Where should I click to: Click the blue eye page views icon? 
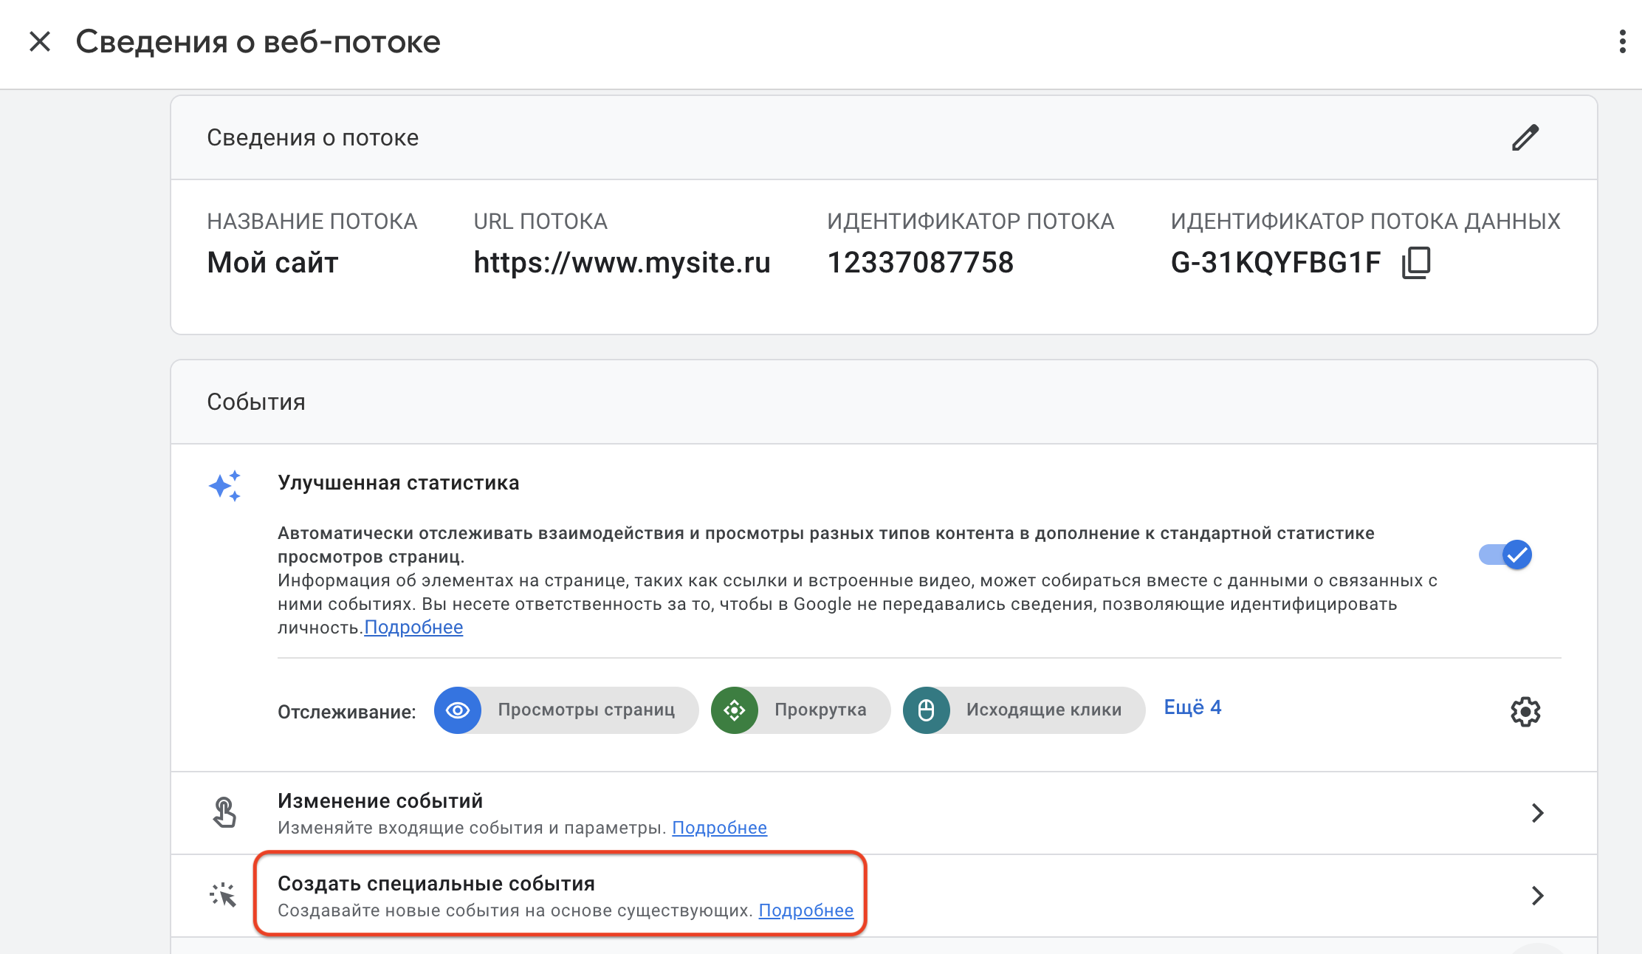[458, 710]
